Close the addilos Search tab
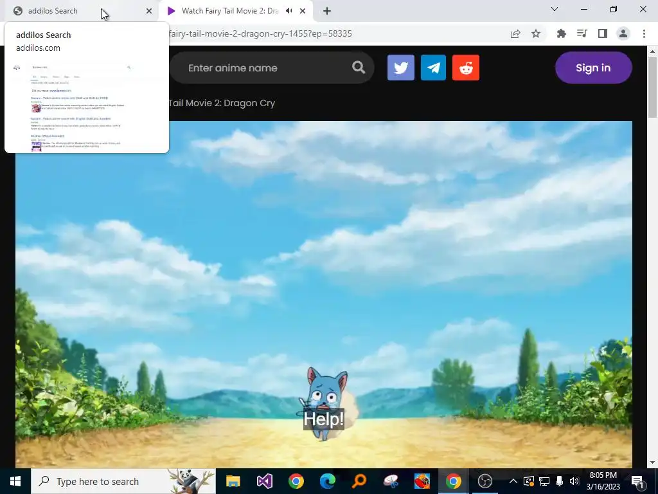Viewport: 658px width, 494px height. pyautogui.click(x=149, y=11)
